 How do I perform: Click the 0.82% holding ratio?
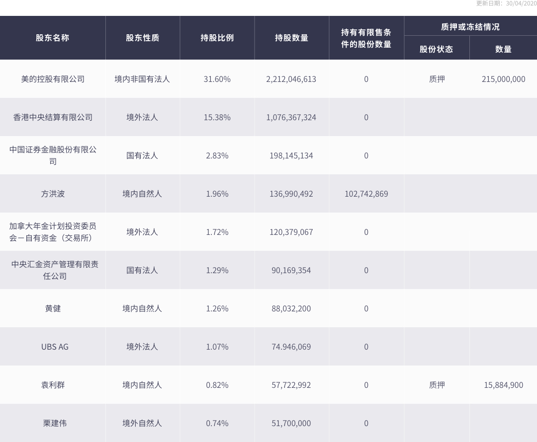pyautogui.click(x=217, y=385)
